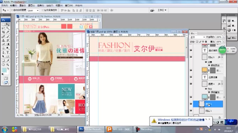Viewport: 238px width, 133px height.
Task: Open the 文件(F) menu
Action: [5, 5]
